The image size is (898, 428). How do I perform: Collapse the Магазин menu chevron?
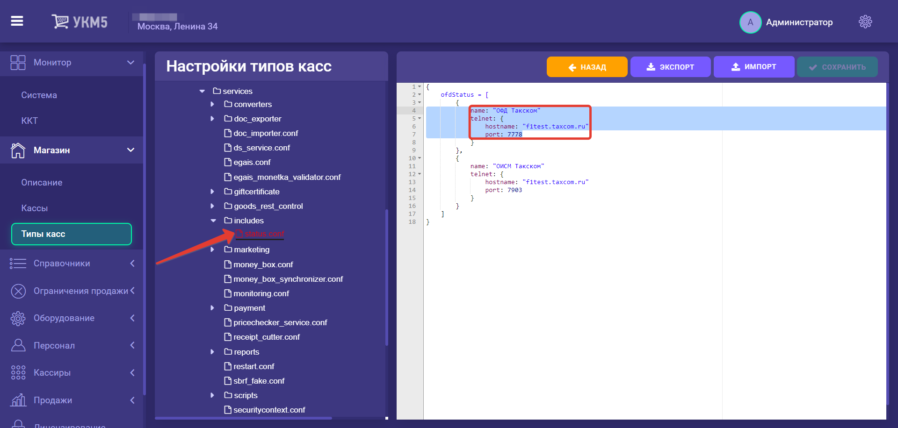pos(130,150)
